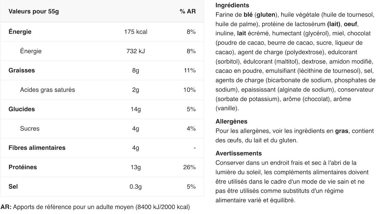Select the 732 kJ energy value
Screen dimensions: 381x214
(x=136, y=51)
